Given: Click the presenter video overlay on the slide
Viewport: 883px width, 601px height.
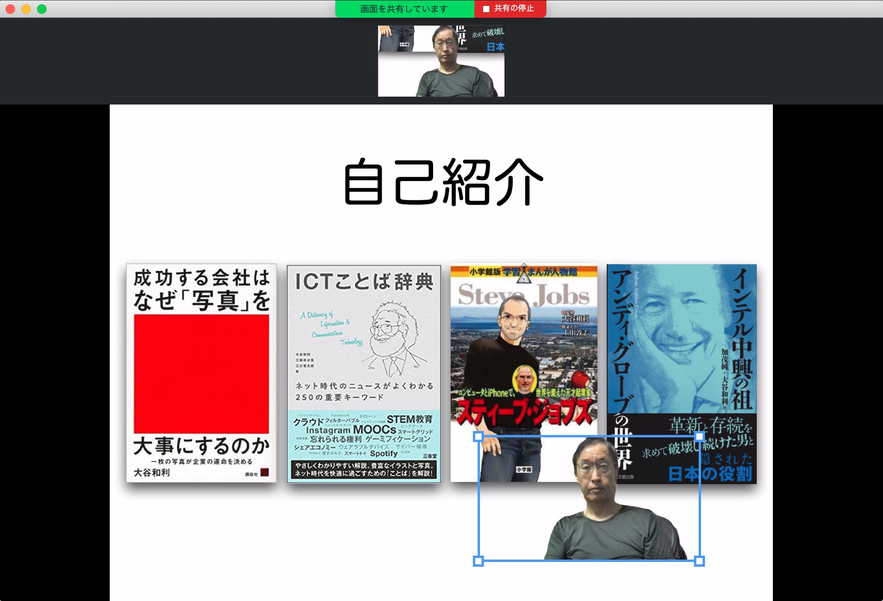Looking at the screenshot, I should pos(589,498).
